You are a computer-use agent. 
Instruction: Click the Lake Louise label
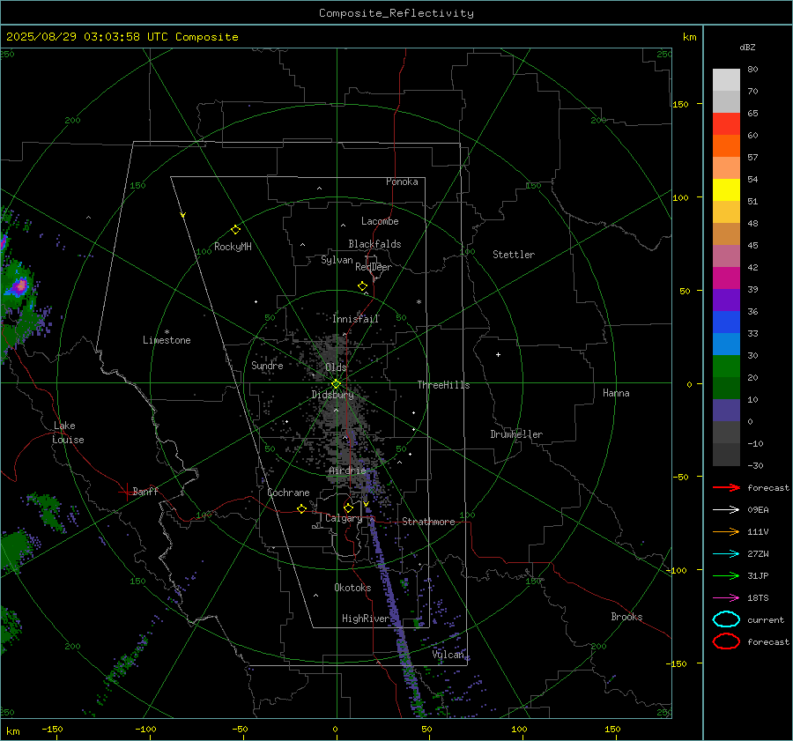(68, 433)
